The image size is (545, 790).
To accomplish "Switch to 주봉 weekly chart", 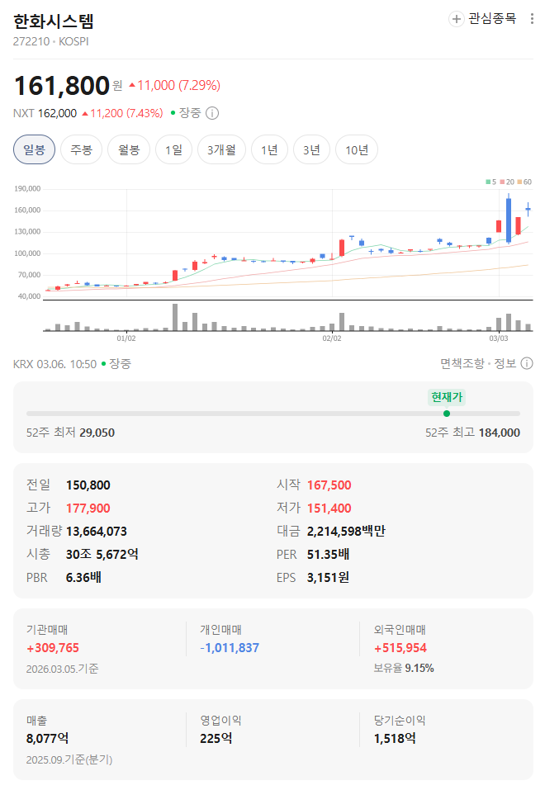I will (81, 149).
